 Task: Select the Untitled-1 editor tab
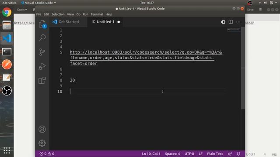pyautogui.click(x=105, y=22)
